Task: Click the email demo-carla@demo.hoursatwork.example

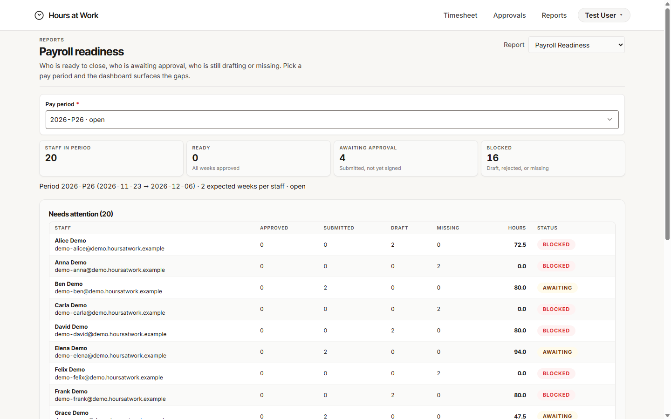Action: tap(110, 313)
